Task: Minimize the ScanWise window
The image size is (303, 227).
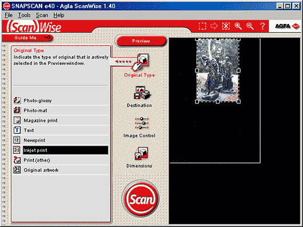Action: pos(280,6)
